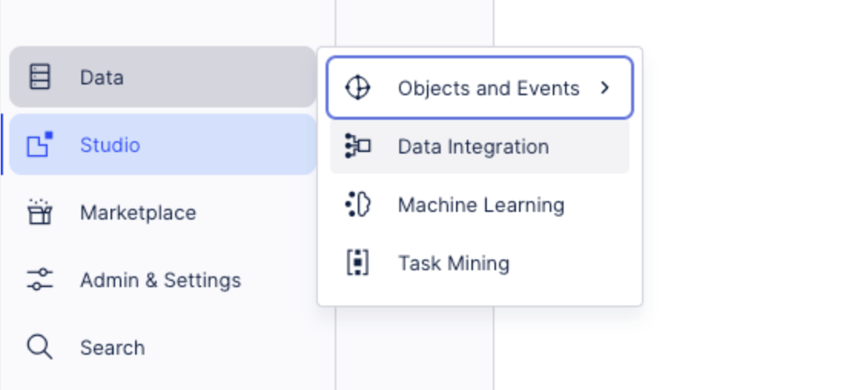Click the Search magnifying glass icon
The width and height of the screenshot is (843, 390).
(39, 347)
